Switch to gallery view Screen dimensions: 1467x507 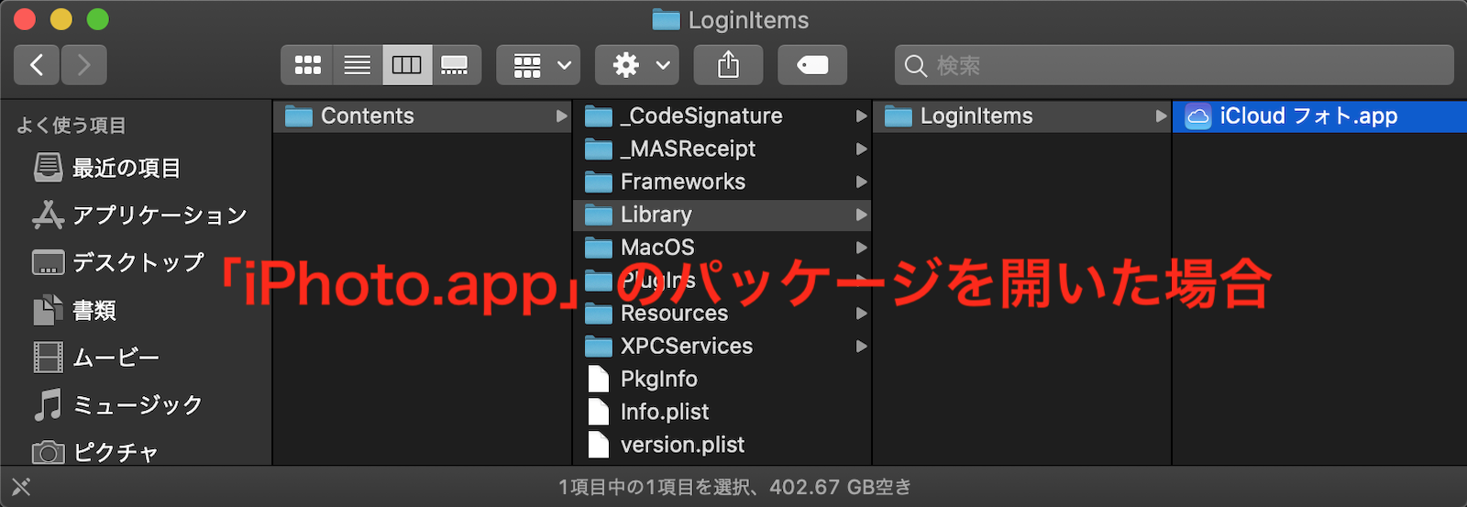(456, 65)
